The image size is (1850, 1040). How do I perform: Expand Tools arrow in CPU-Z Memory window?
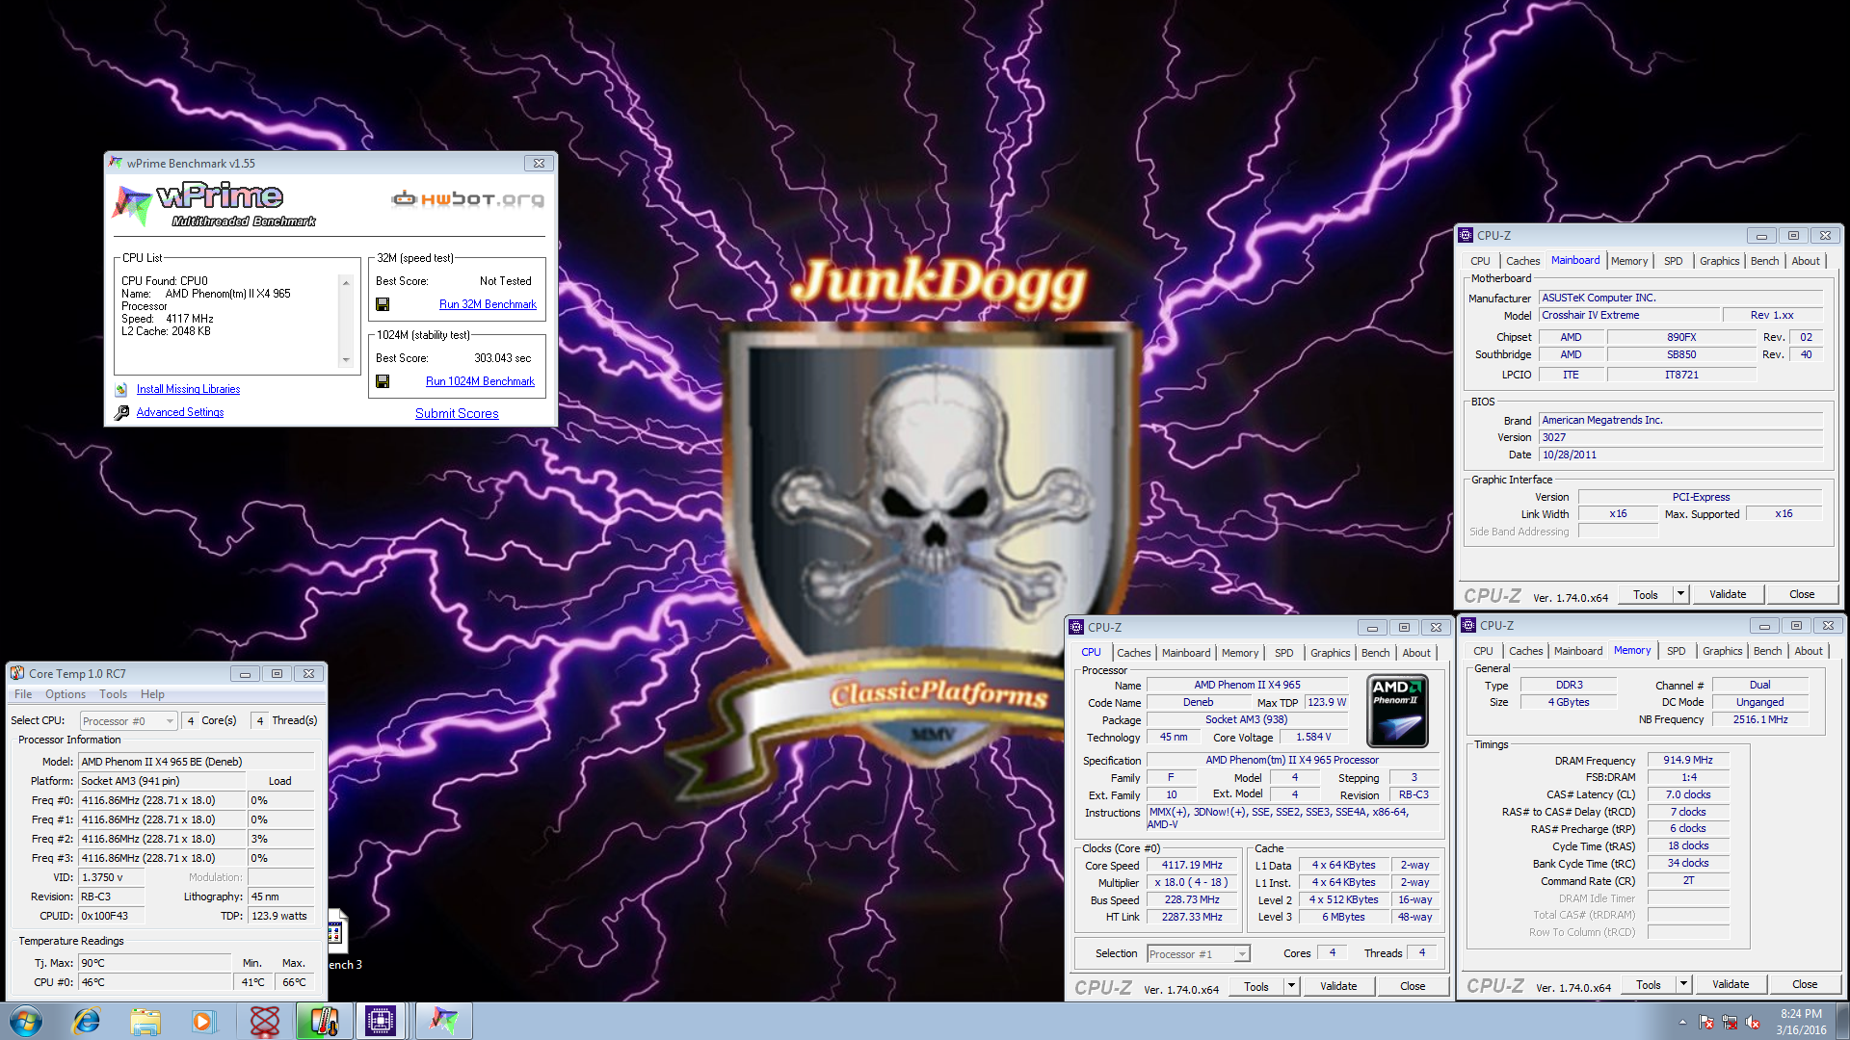[x=1683, y=984]
